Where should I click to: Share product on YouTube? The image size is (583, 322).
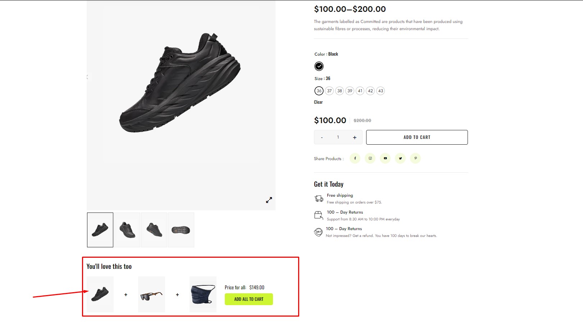point(385,158)
